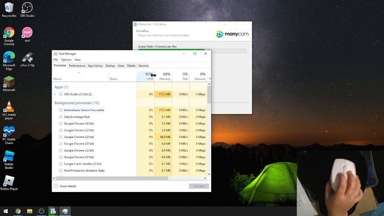Collapse Task Manager using the Fewer details arrow

coord(56,186)
